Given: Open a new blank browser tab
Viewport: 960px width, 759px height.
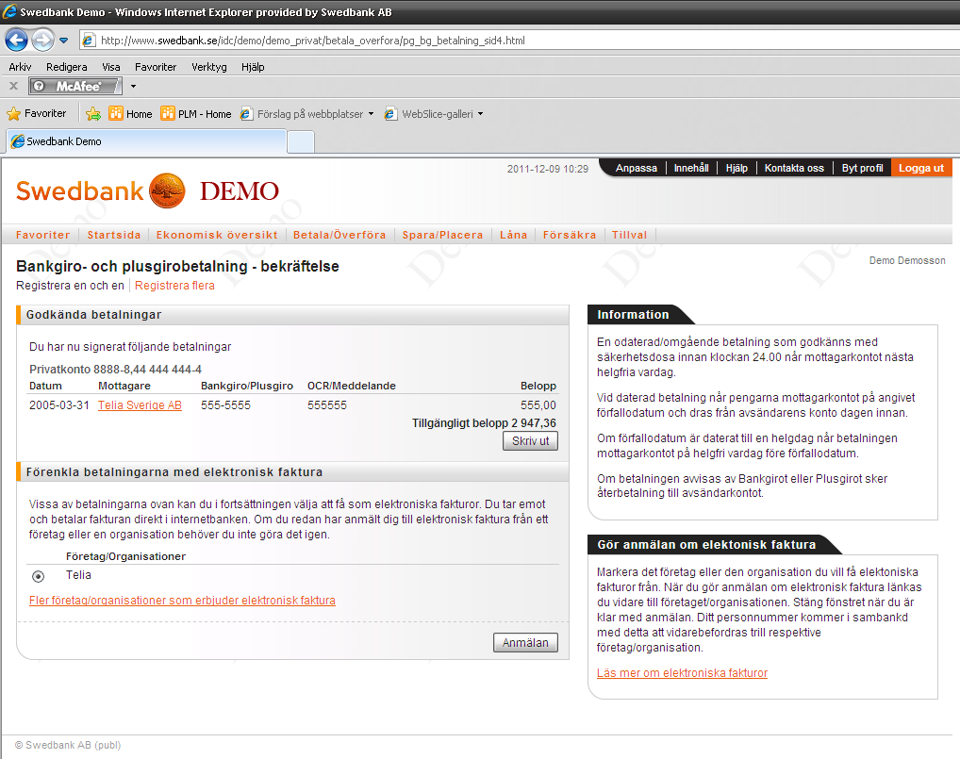Looking at the screenshot, I should (x=301, y=142).
